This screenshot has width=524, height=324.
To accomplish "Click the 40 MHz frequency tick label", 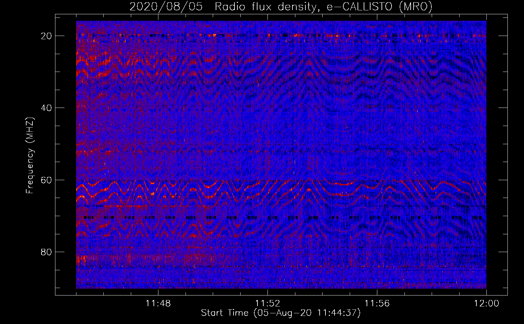I will click(47, 108).
